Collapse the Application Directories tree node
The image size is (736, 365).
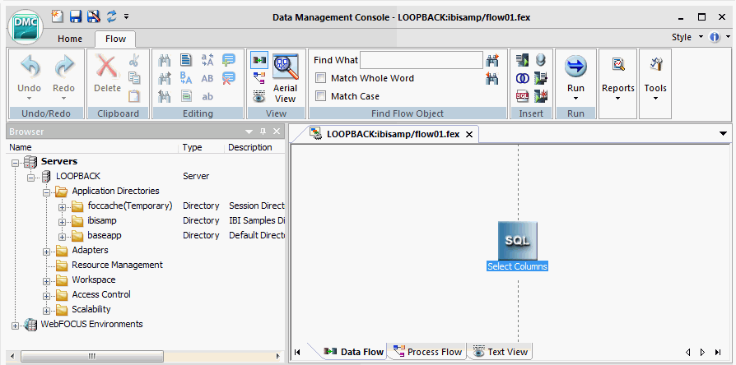coord(46,192)
